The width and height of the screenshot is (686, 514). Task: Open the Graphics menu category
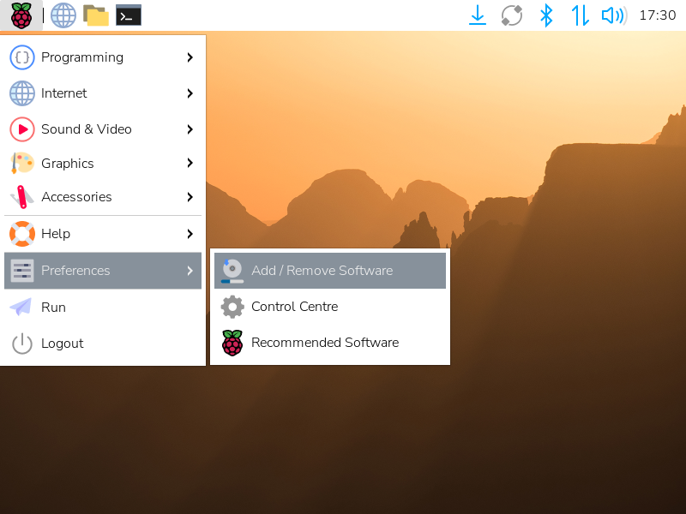68,164
